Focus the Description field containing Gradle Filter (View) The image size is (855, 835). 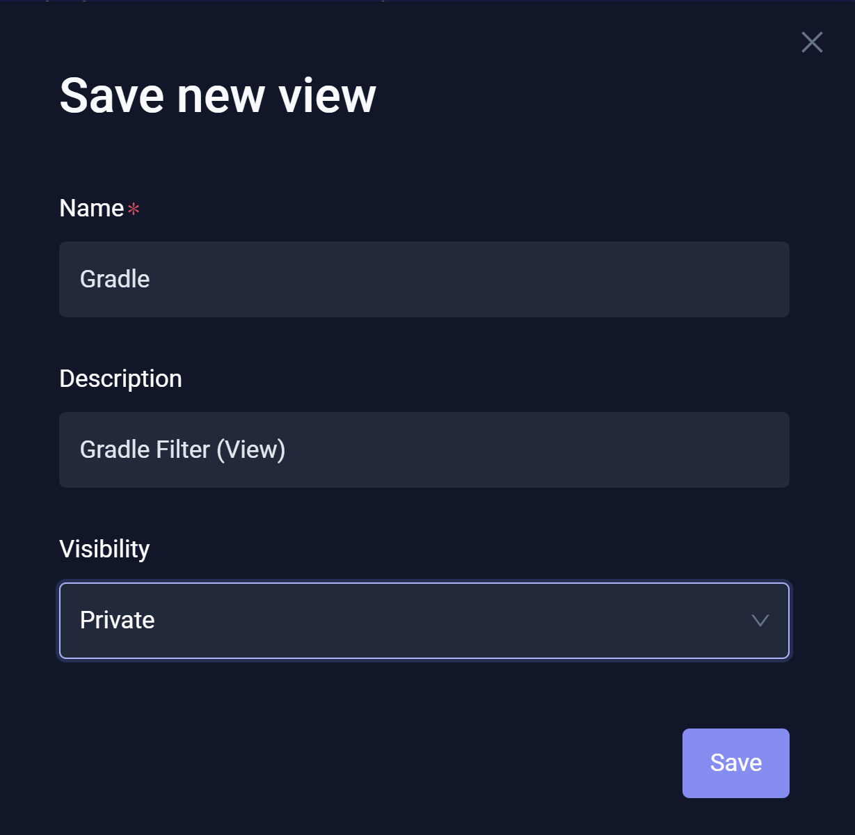[x=424, y=450]
